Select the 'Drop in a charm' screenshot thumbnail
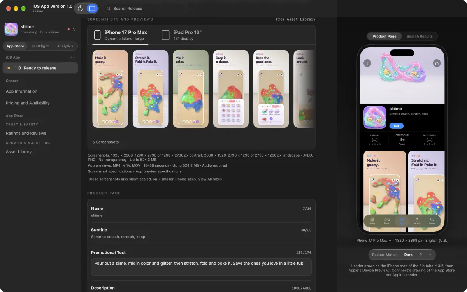 tap(231, 89)
